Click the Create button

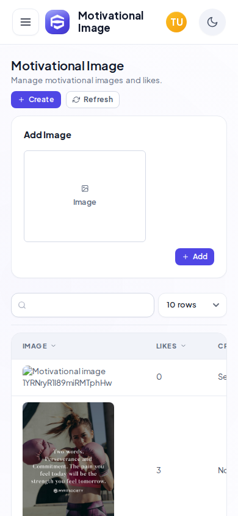pos(36,100)
